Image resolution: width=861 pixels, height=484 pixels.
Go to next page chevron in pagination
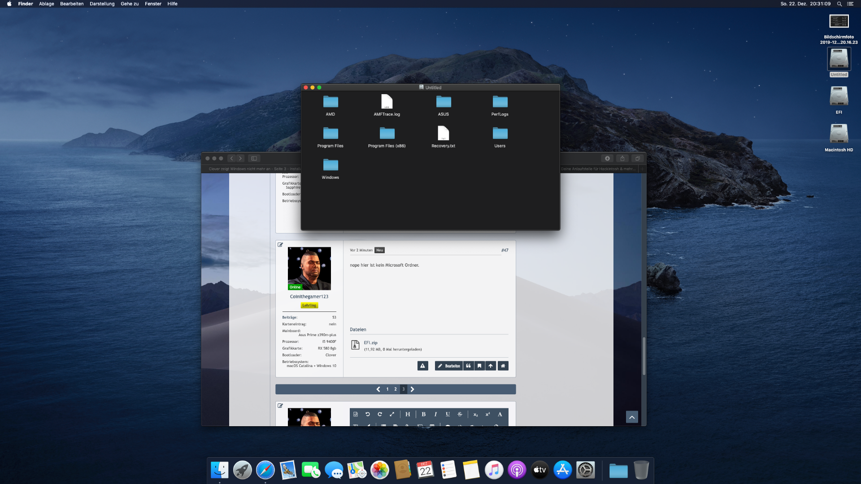tap(413, 389)
